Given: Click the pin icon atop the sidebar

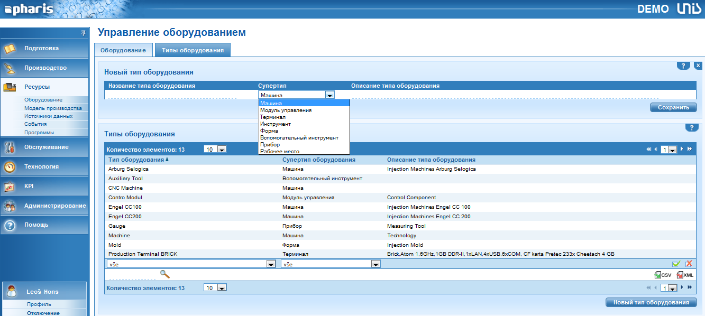Looking at the screenshot, I should point(83,33).
